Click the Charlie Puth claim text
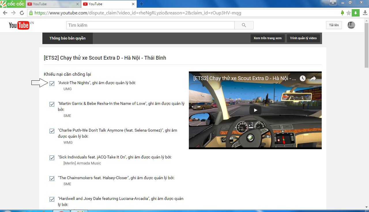 click(x=118, y=133)
